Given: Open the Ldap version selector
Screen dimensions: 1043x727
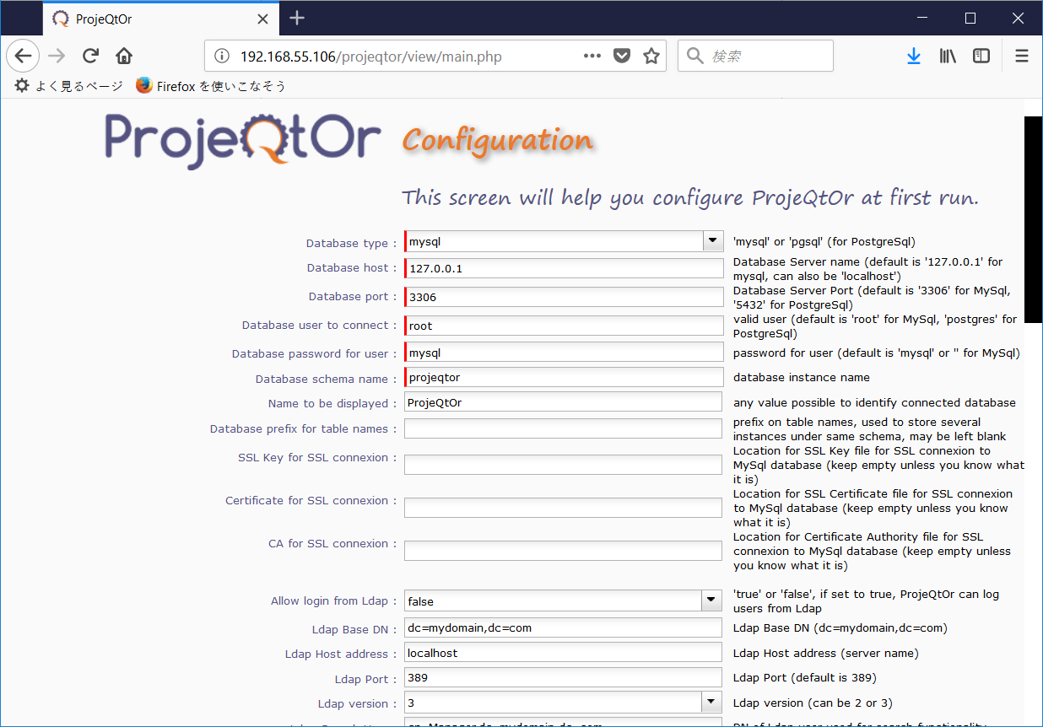Looking at the screenshot, I should [x=711, y=702].
